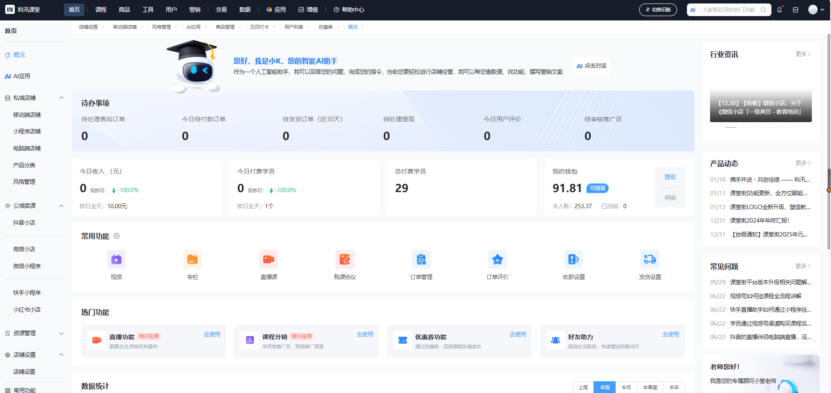Image resolution: width=831 pixels, height=393 pixels.
Task: Switch to the 移动端店铺 page tab
Action: point(125,27)
